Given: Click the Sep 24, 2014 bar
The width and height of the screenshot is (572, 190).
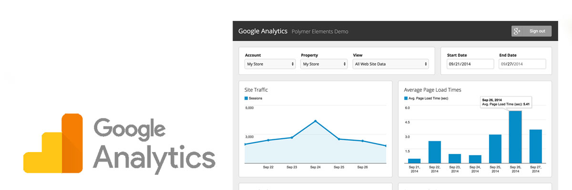Looking at the screenshot, I should pyautogui.click(x=475, y=159).
